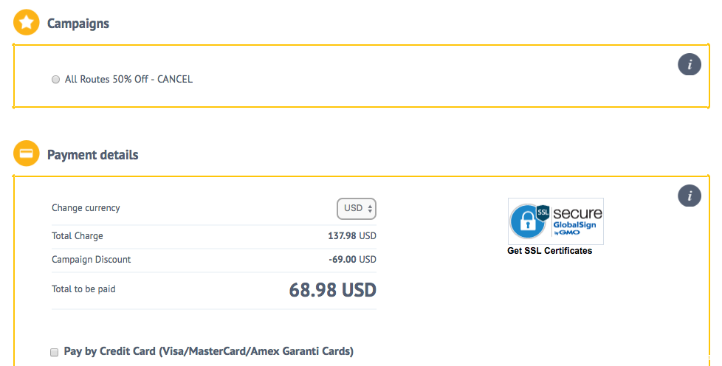The width and height of the screenshot is (722, 366).
Task: Follow the Get SSL Certificates link
Action: coord(549,251)
